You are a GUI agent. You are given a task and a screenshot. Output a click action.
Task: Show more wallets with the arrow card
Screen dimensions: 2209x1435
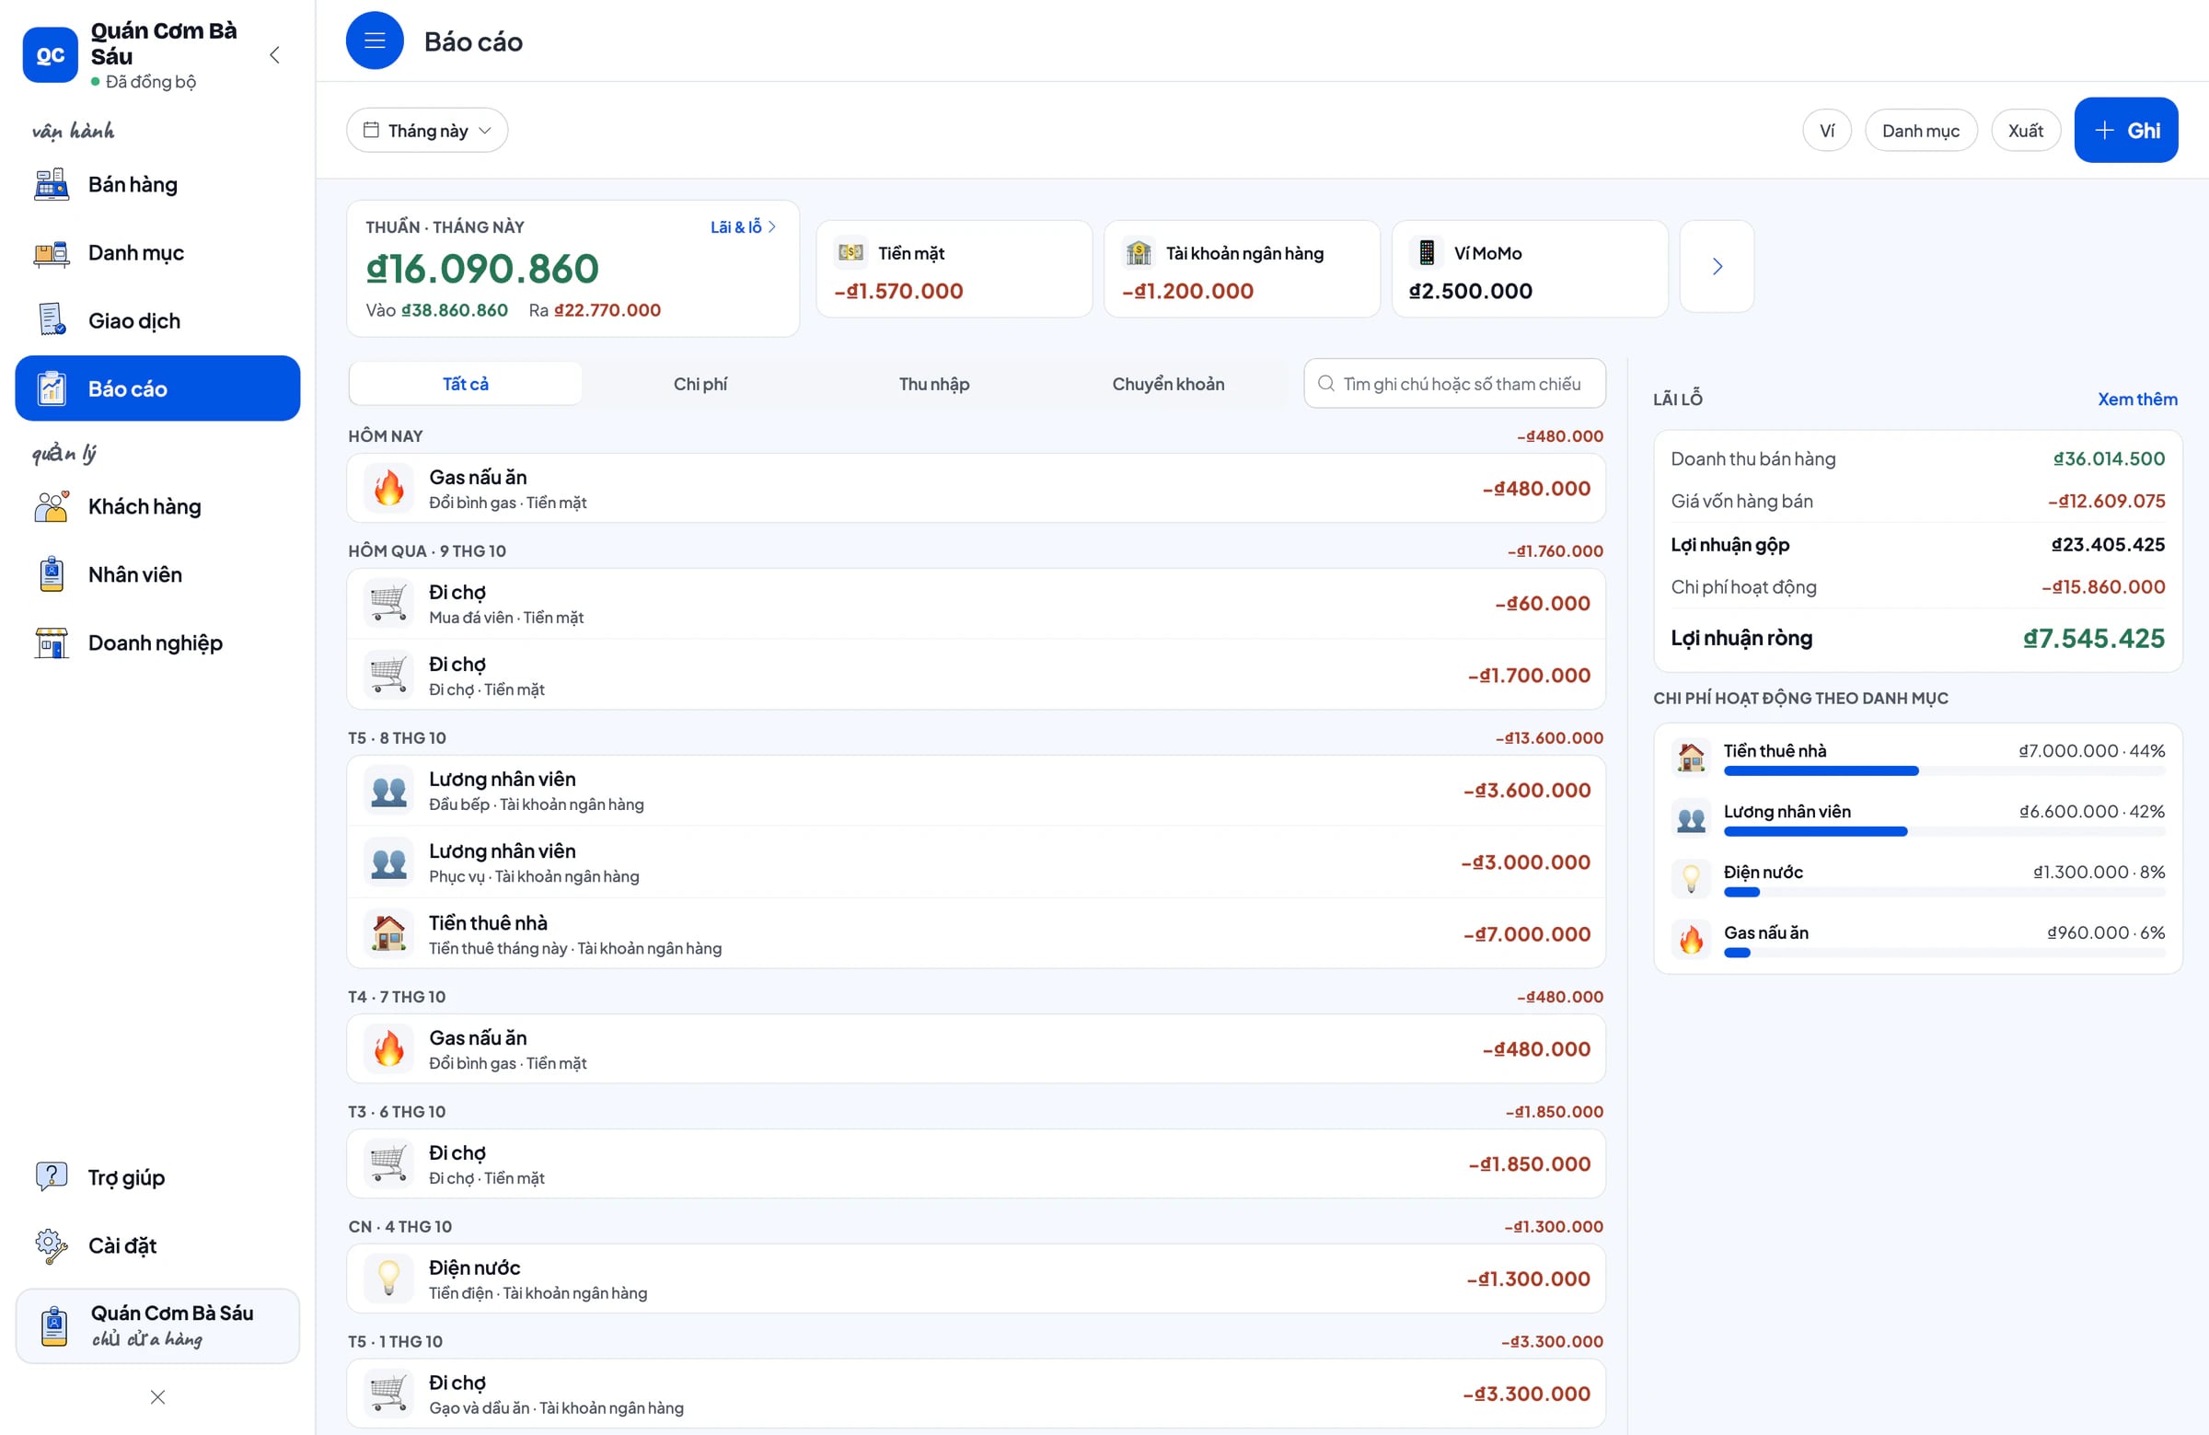coord(1717,266)
